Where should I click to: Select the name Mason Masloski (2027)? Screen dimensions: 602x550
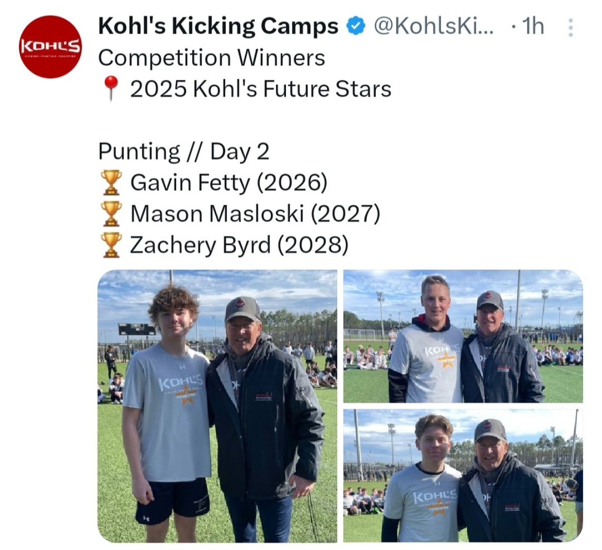(255, 214)
